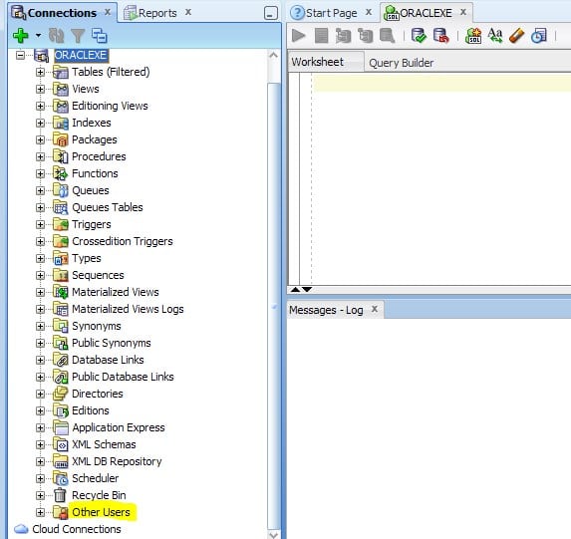Click the worksheet splitter collapse-up arrow
The height and width of the screenshot is (539, 571).
(295, 290)
